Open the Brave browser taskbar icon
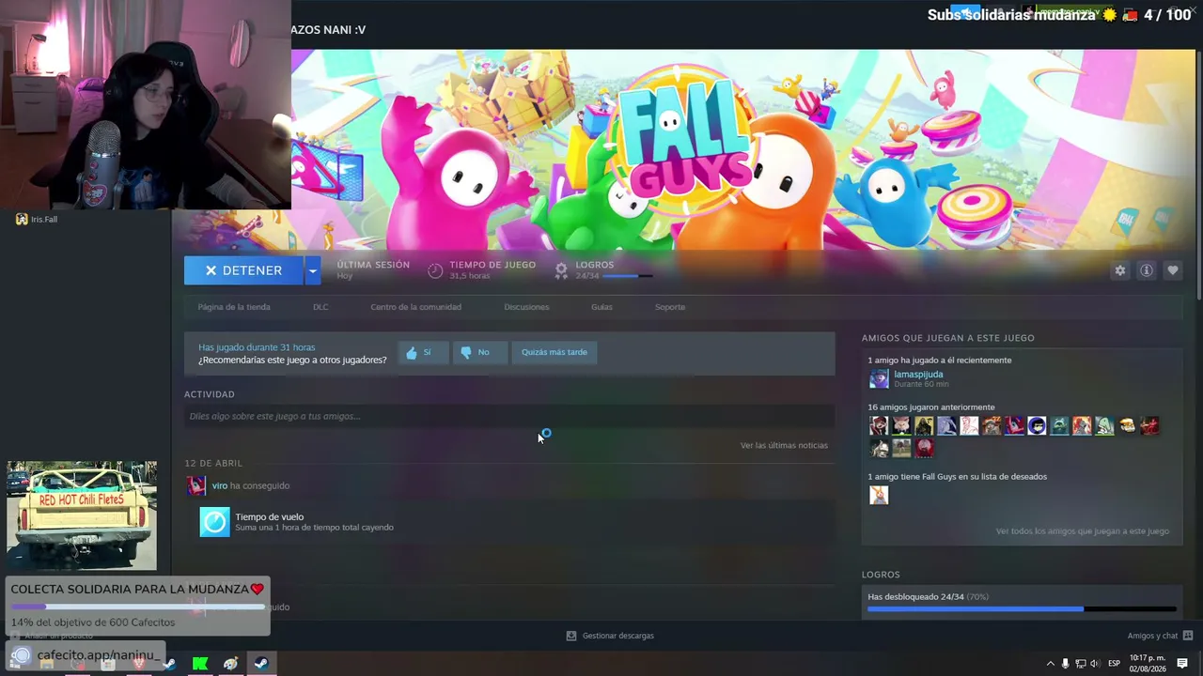This screenshot has height=676, width=1203. pyautogui.click(x=139, y=664)
